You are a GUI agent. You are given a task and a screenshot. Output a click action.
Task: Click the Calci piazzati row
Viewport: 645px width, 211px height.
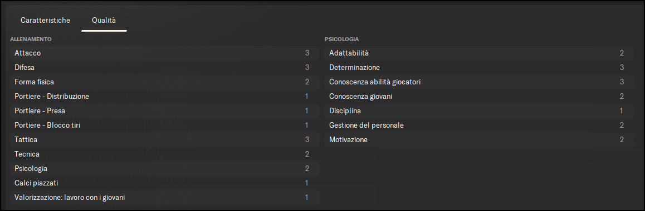[x=164, y=183]
